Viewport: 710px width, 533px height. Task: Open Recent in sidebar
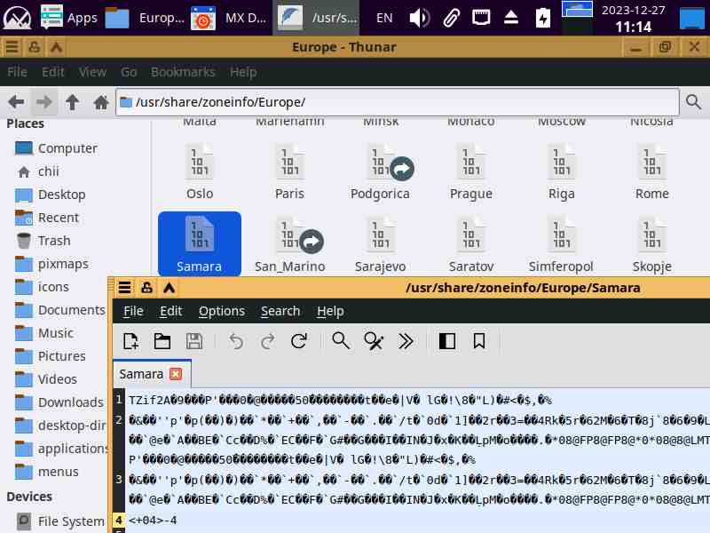47,218
